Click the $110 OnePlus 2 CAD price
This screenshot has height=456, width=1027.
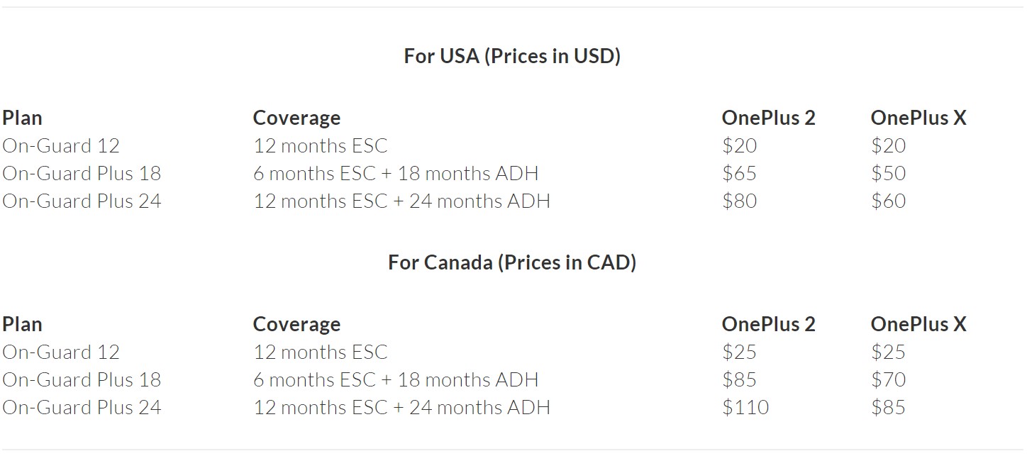tap(745, 407)
